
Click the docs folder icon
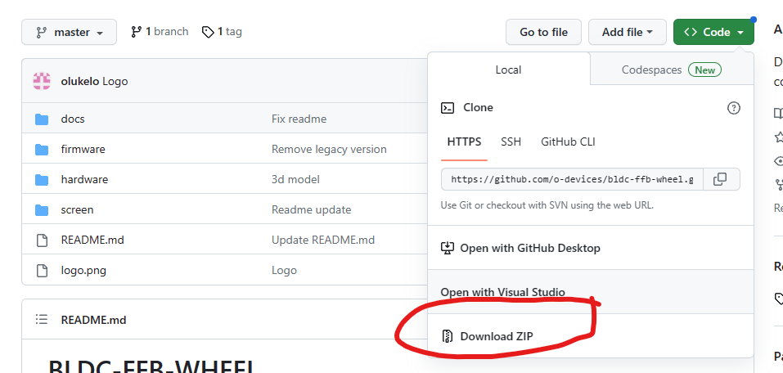43,119
